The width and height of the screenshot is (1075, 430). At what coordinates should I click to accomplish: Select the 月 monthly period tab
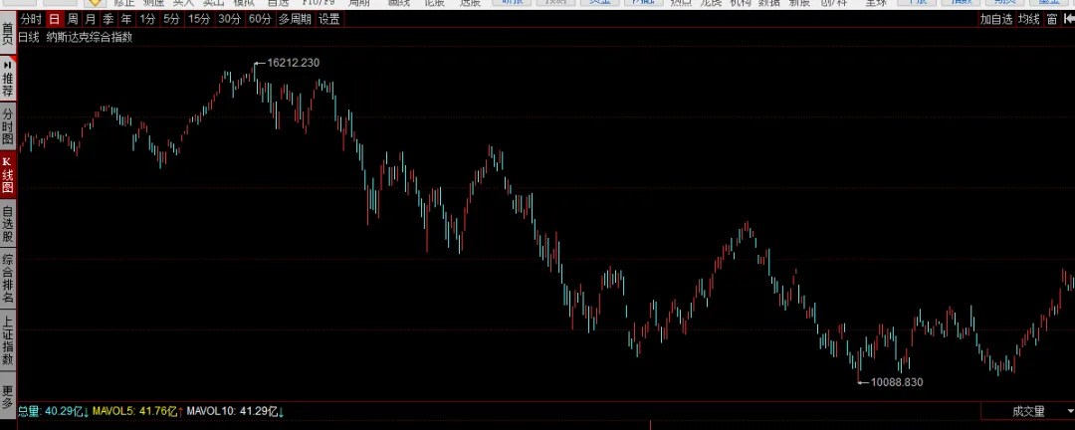point(91,19)
